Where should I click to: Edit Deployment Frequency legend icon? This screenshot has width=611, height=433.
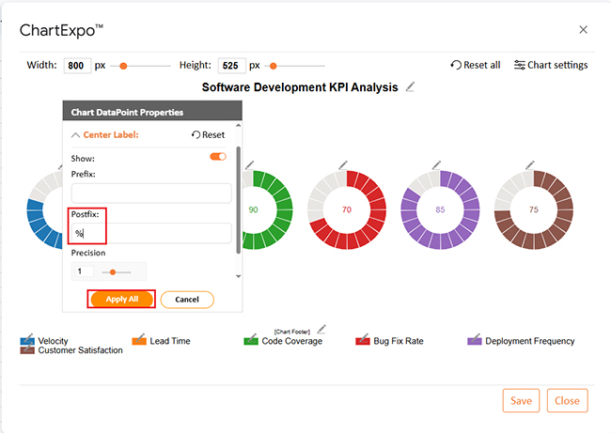tap(475, 340)
